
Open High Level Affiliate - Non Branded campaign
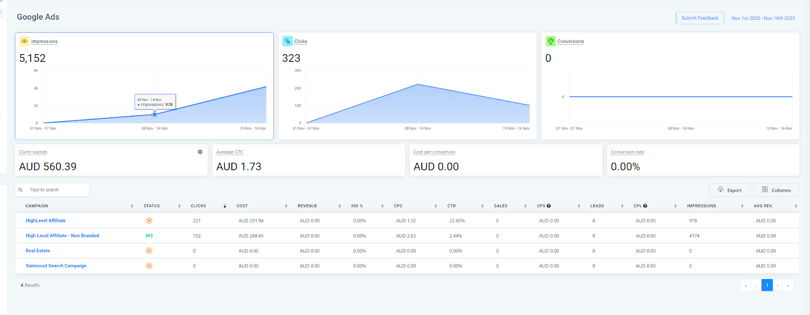click(x=62, y=236)
